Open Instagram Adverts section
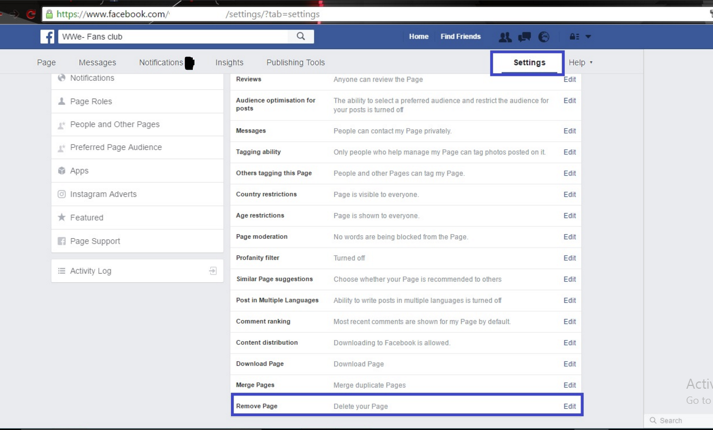The width and height of the screenshot is (713, 430). click(137, 194)
